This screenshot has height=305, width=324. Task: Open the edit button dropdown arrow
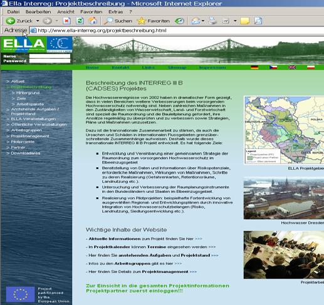click(235, 21)
